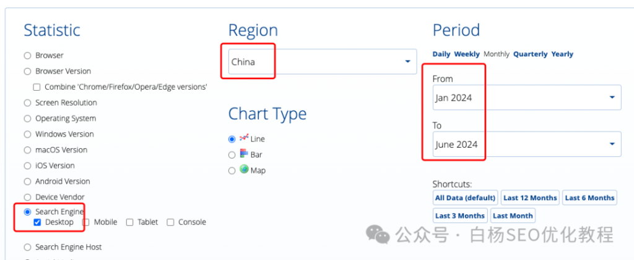Expand the From Jan 2024 dropdown
The width and height of the screenshot is (634, 260).
pyautogui.click(x=527, y=98)
